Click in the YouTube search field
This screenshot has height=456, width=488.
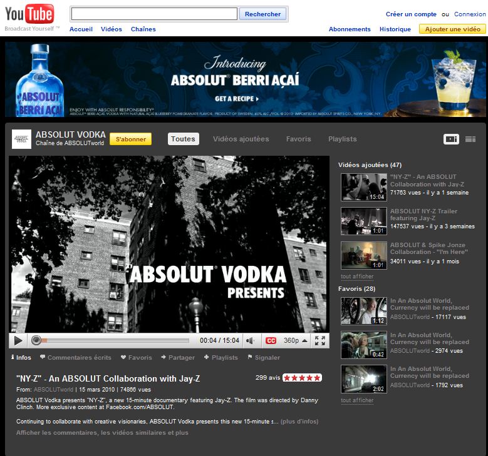(x=153, y=14)
